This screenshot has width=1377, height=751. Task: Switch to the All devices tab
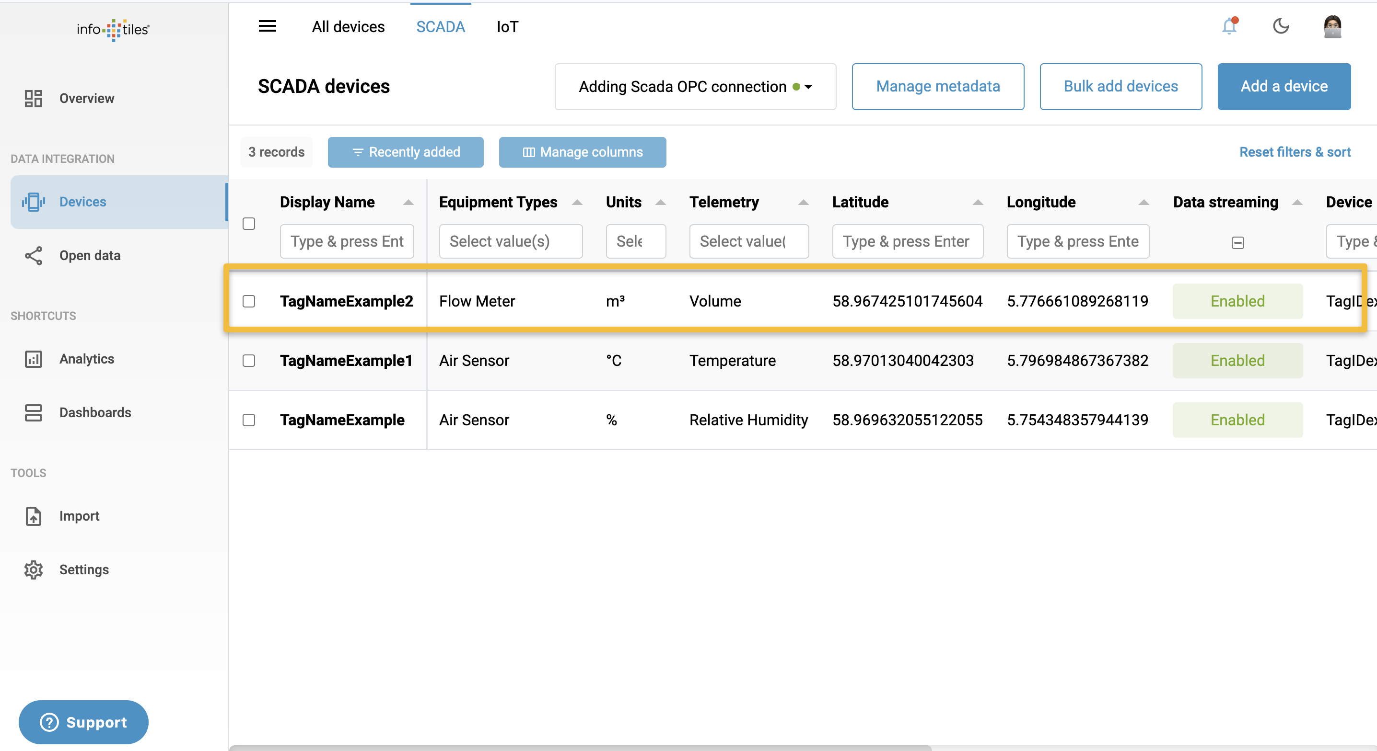(348, 27)
